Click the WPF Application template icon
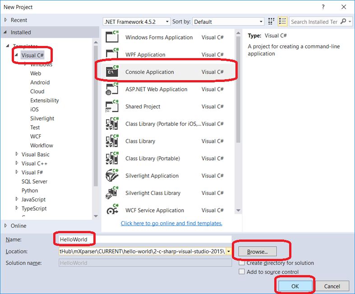355x294 pixels. [x=112, y=54]
